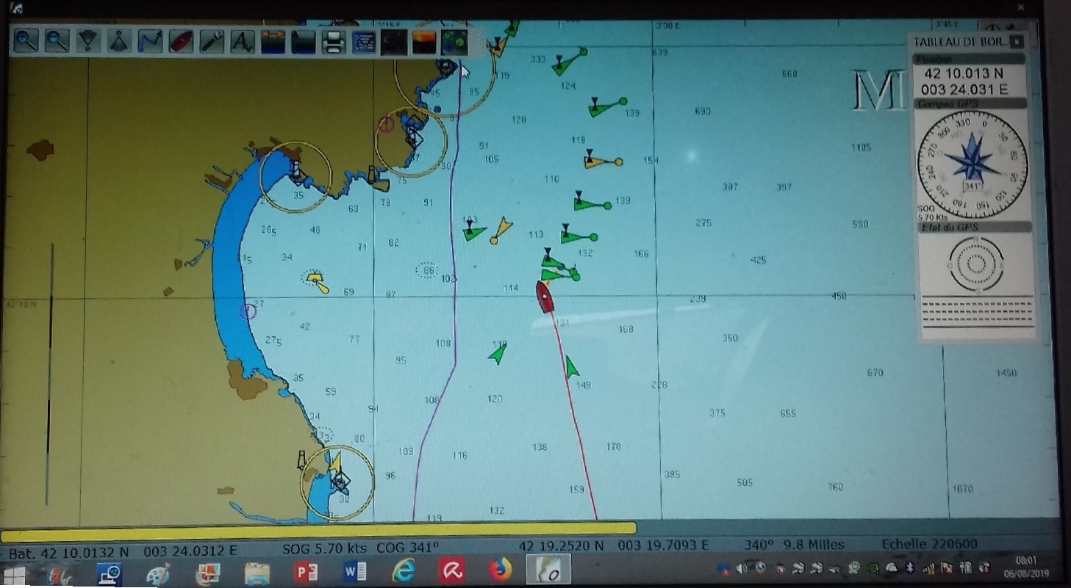Click the red boat position marker
Screen dimensions: 1071x588
545,297
